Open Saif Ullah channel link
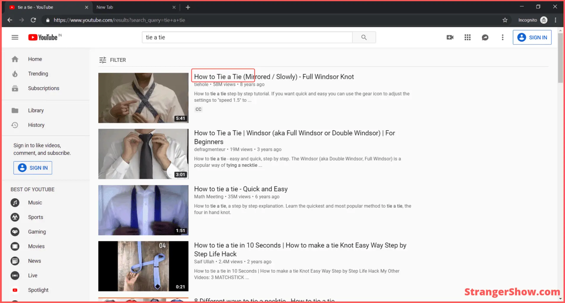565x303 pixels. [x=204, y=262]
